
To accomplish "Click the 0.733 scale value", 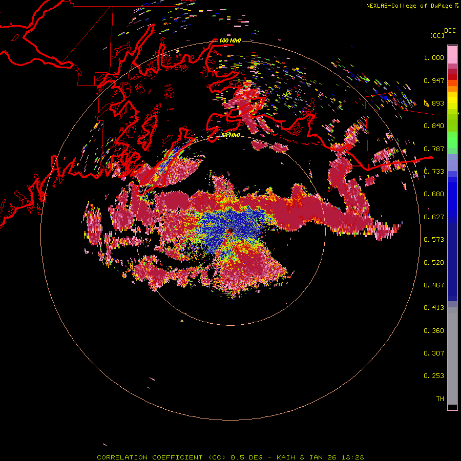I will (x=434, y=172).
